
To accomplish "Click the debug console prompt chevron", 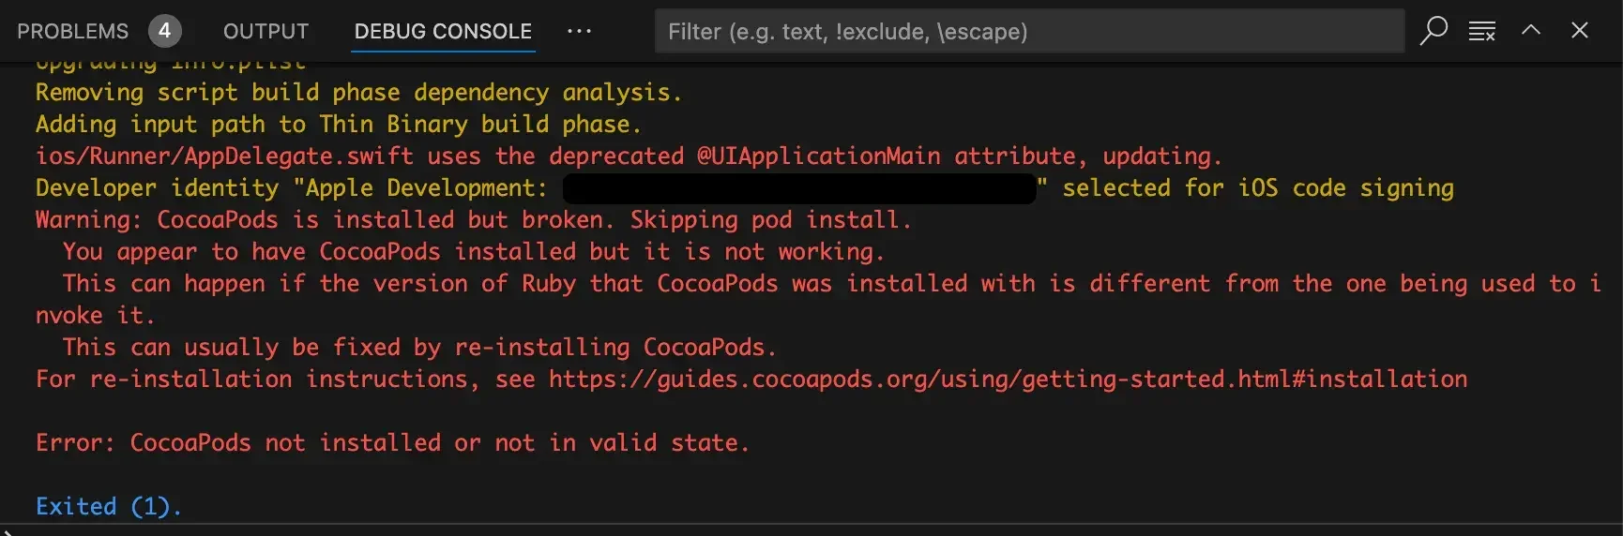I will pyautogui.click(x=6, y=531).
